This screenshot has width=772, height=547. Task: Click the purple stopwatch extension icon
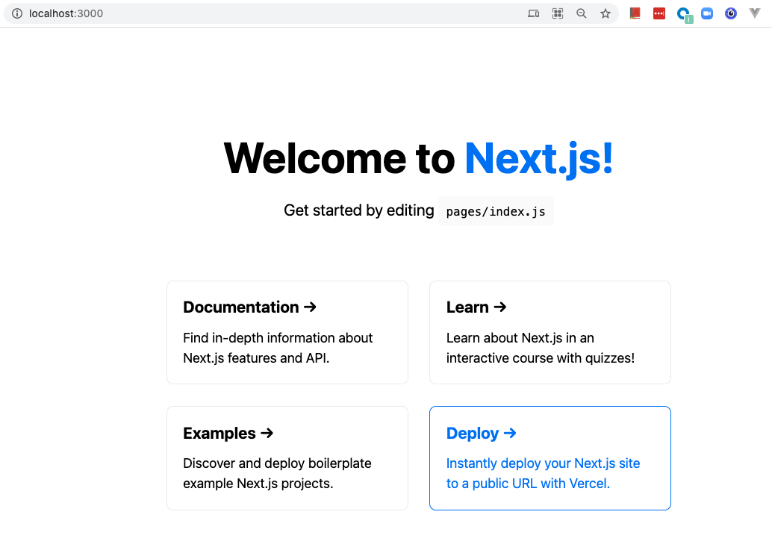tap(731, 13)
